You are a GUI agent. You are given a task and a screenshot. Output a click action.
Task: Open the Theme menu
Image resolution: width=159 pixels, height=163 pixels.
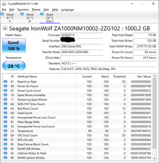pyautogui.click(x=36, y=10)
